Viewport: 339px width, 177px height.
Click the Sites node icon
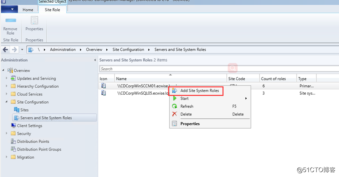(x=17, y=110)
